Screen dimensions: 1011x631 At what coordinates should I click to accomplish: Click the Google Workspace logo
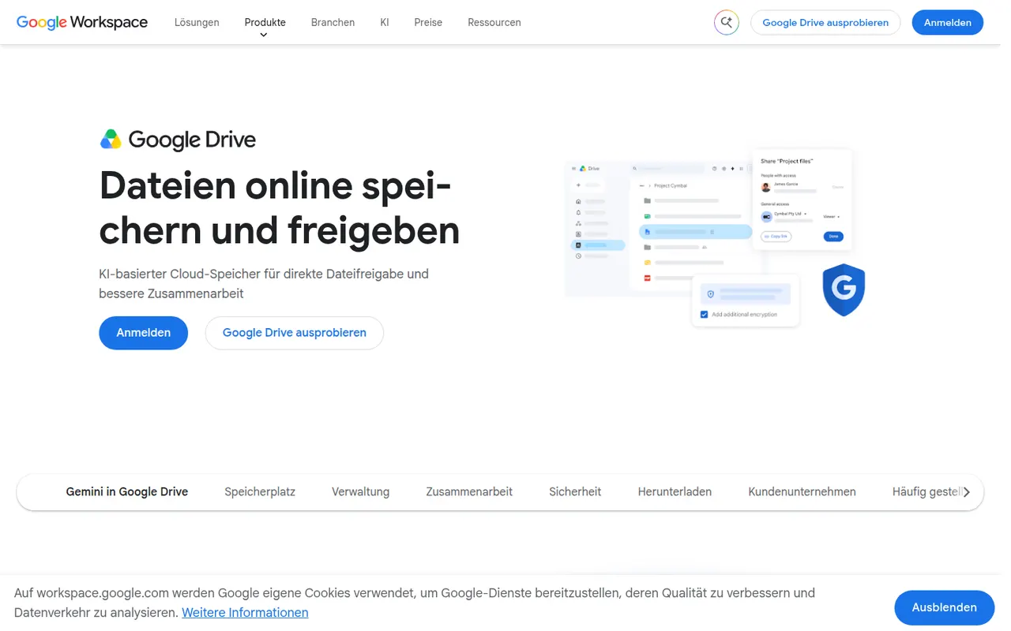point(82,23)
